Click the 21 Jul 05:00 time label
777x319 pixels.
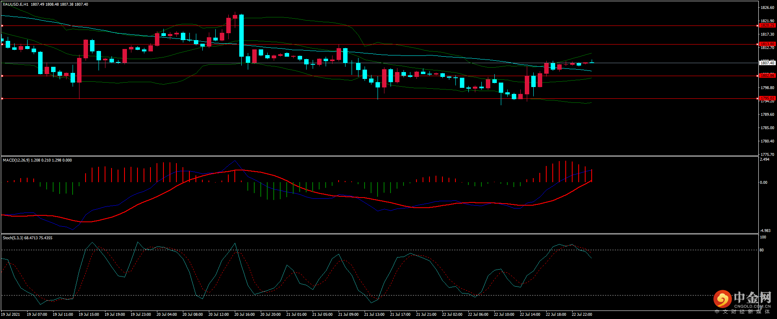point(322,315)
